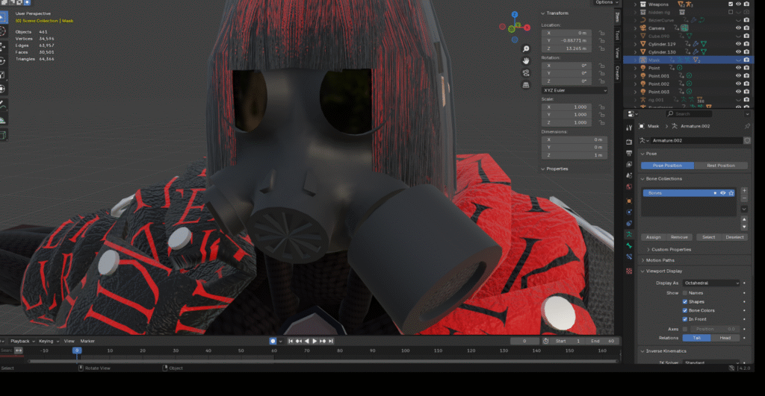
Task: Click the Assign bone collection button
Action: click(653, 237)
